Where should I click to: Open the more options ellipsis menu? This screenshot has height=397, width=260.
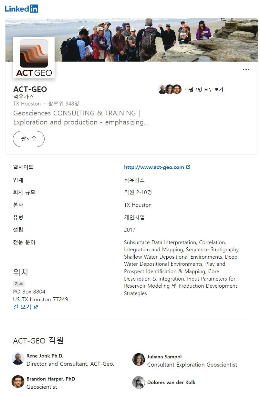point(246,69)
